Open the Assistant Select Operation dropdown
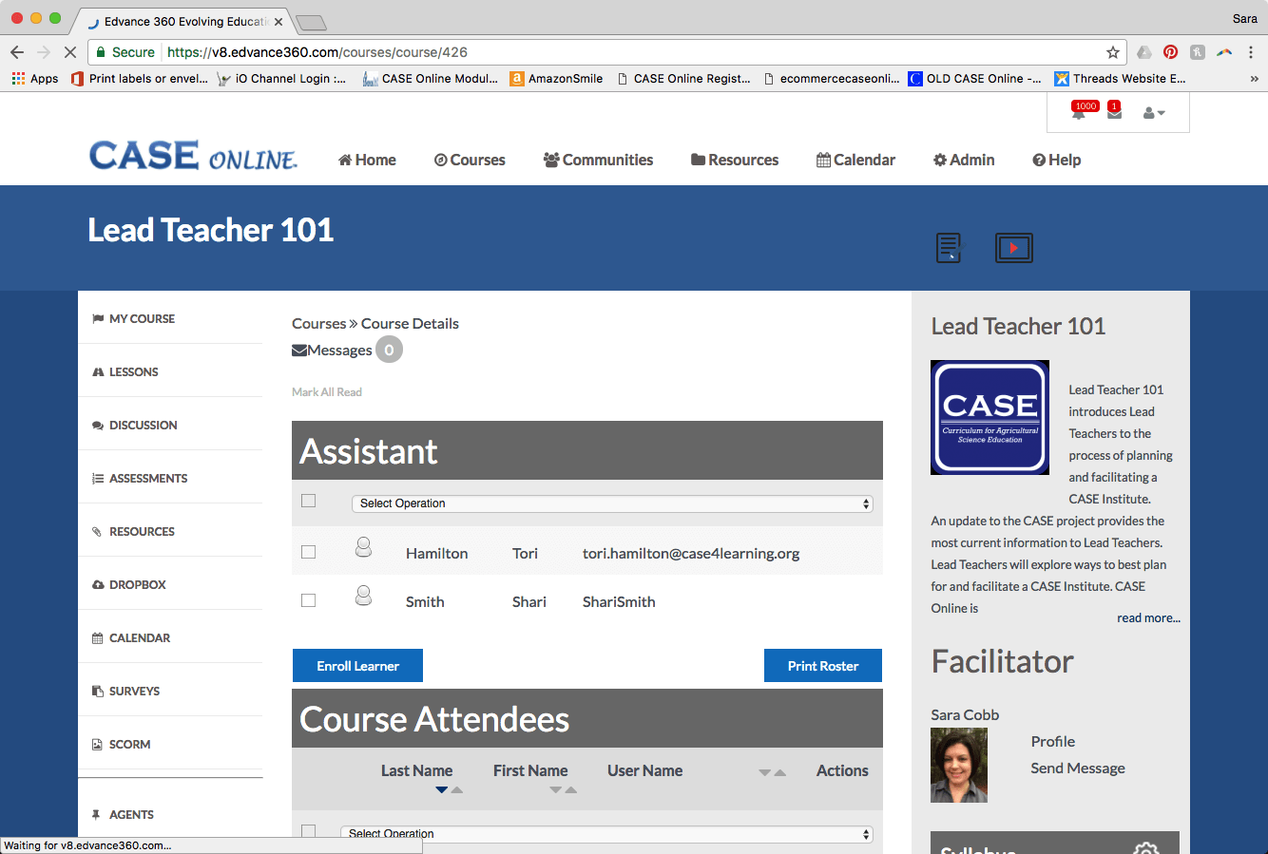 [614, 503]
